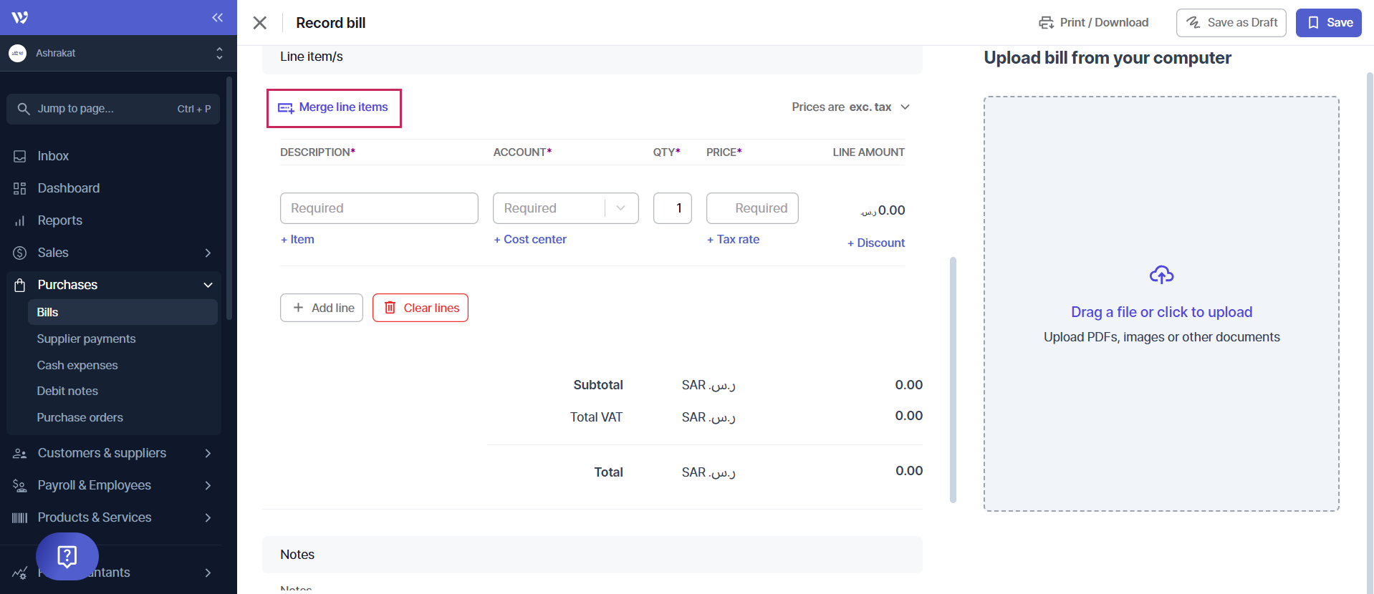Go to Supplier payments
1374x594 pixels.
point(86,339)
